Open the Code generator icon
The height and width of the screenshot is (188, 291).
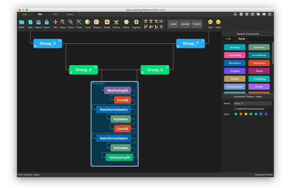218,22
